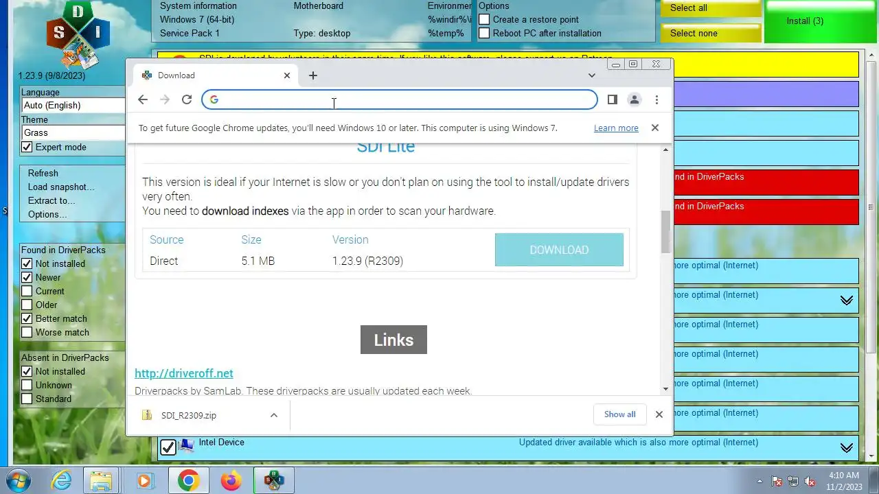Go back in Chrome browser
Image resolution: width=879 pixels, height=494 pixels.
pyautogui.click(x=142, y=99)
